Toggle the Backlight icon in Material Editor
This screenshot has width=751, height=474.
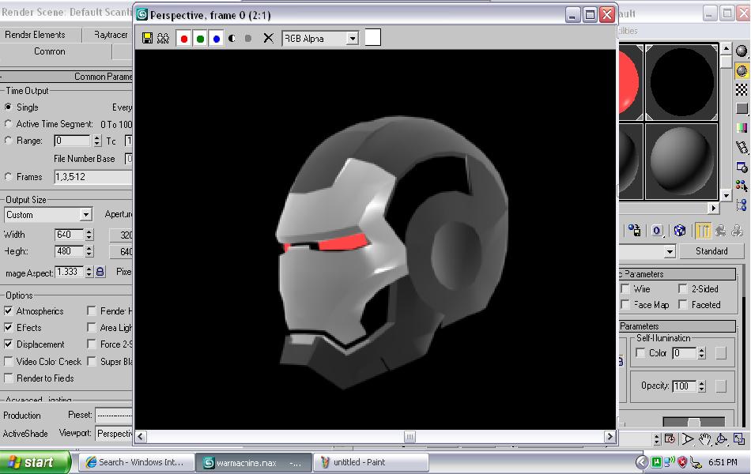(x=742, y=71)
